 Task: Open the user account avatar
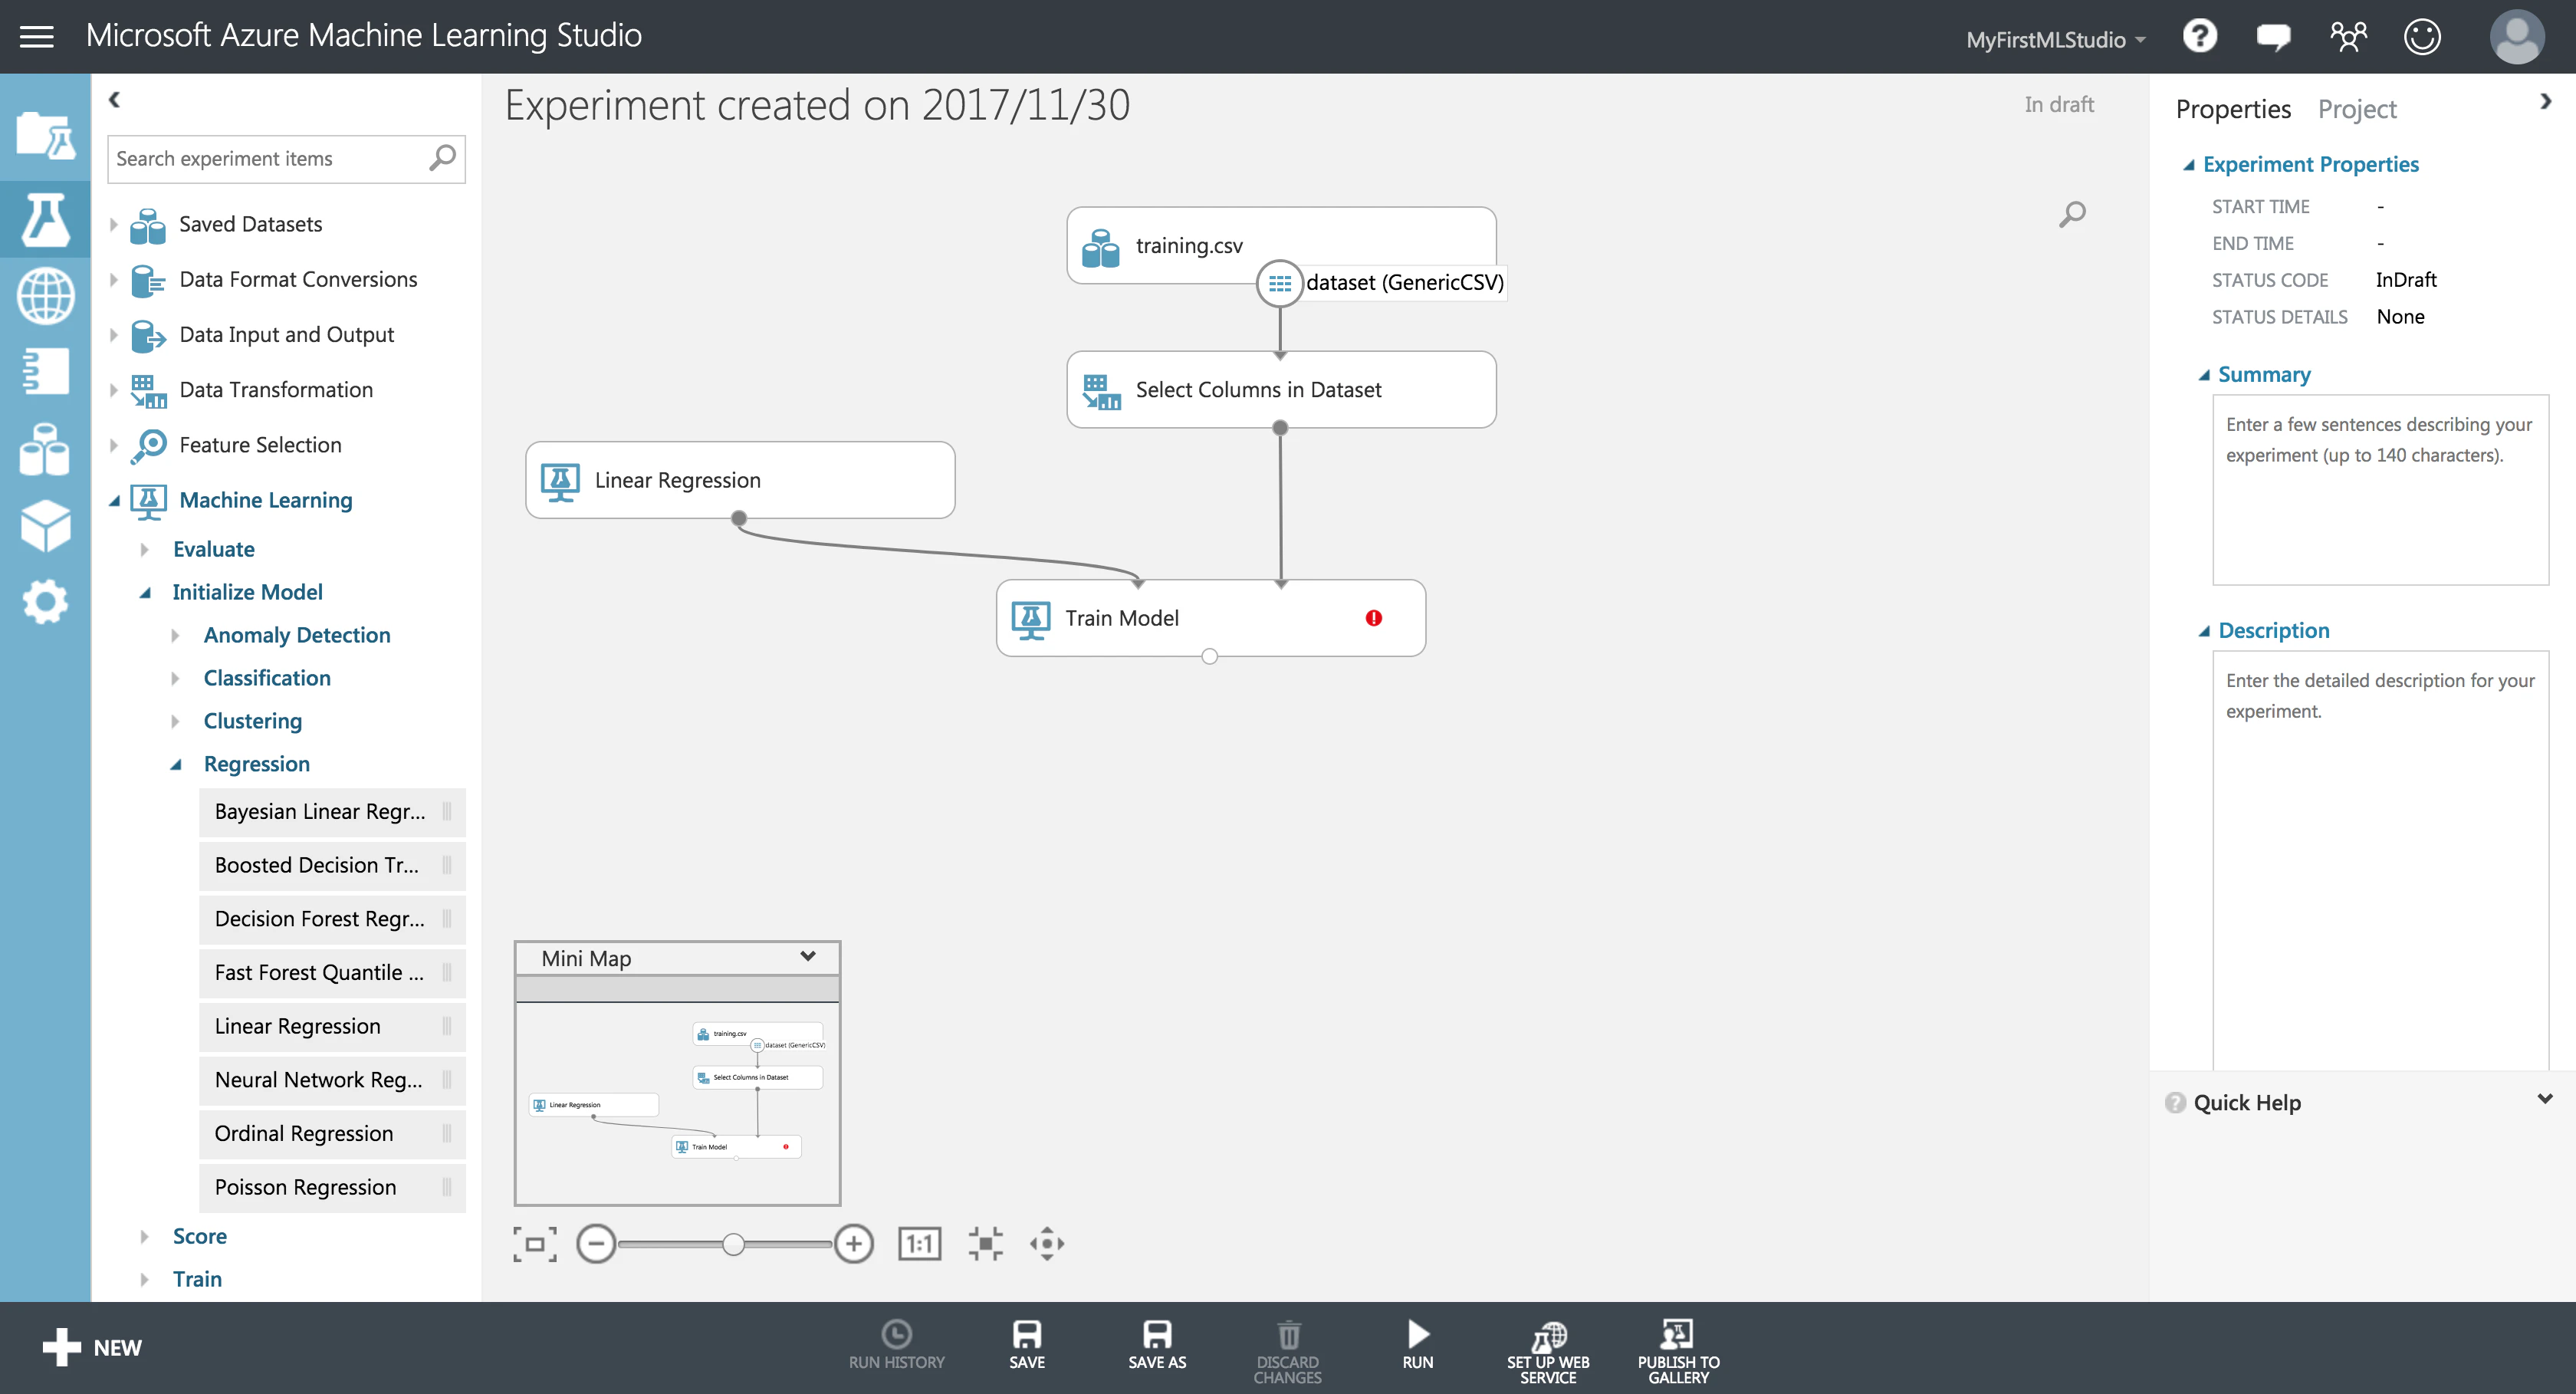(x=2516, y=37)
